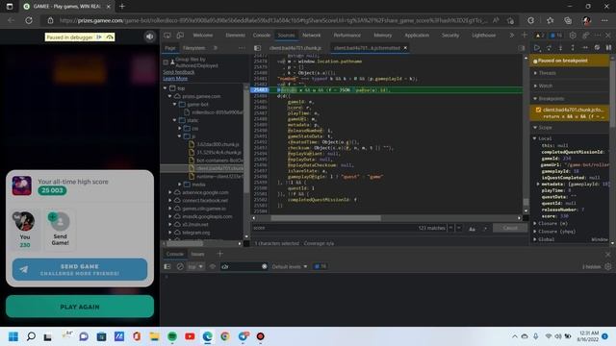This screenshot has width=616, height=346.
Task: Select the Filesystem navigator tab
Action: 193,48
